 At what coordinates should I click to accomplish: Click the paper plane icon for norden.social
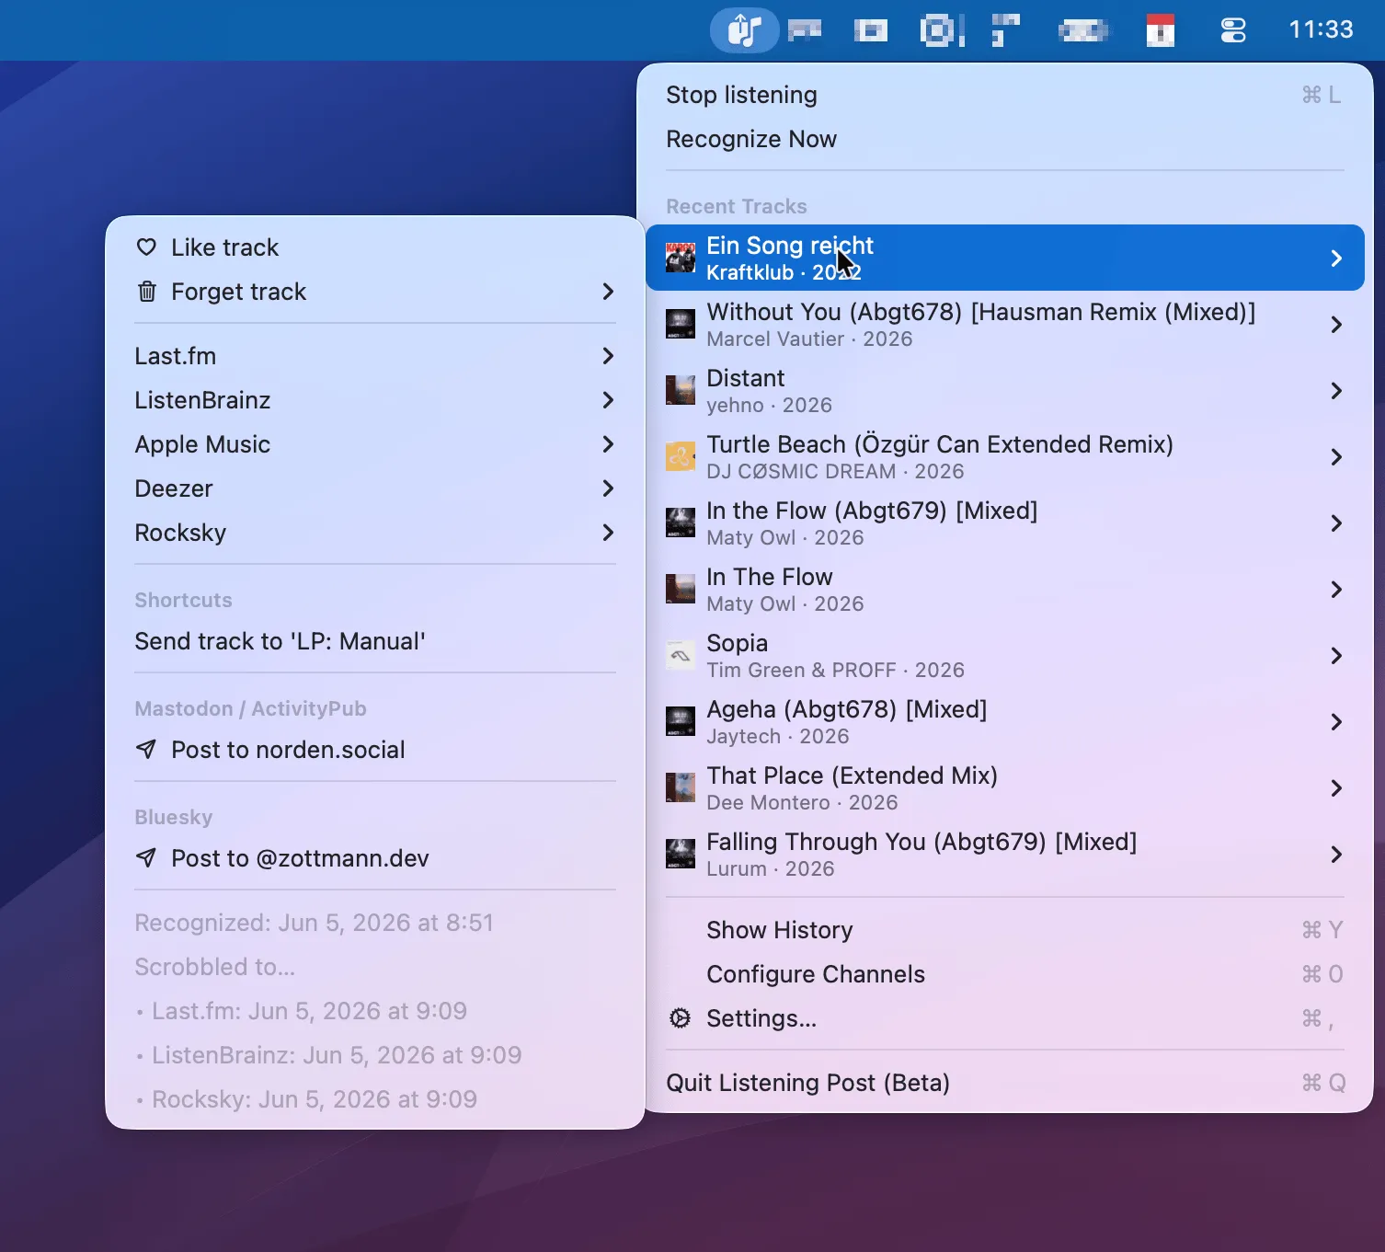coord(146,749)
